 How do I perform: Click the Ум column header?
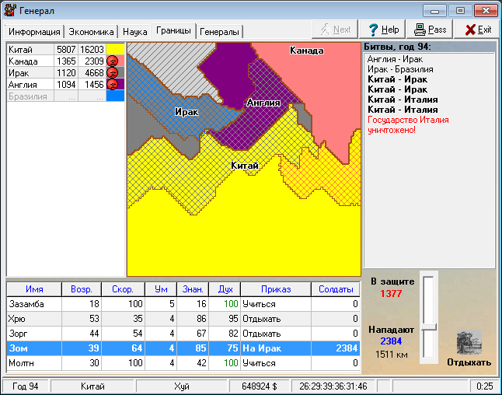[x=161, y=289]
